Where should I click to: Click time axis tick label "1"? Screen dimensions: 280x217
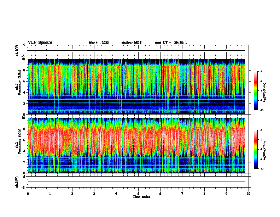[x=50, y=194]
